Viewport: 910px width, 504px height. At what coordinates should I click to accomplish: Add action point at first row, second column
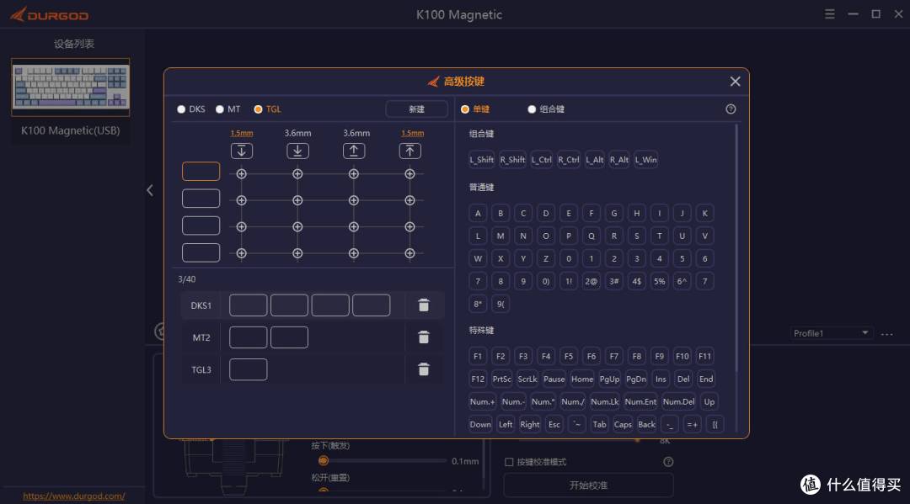[x=297, y=174]
